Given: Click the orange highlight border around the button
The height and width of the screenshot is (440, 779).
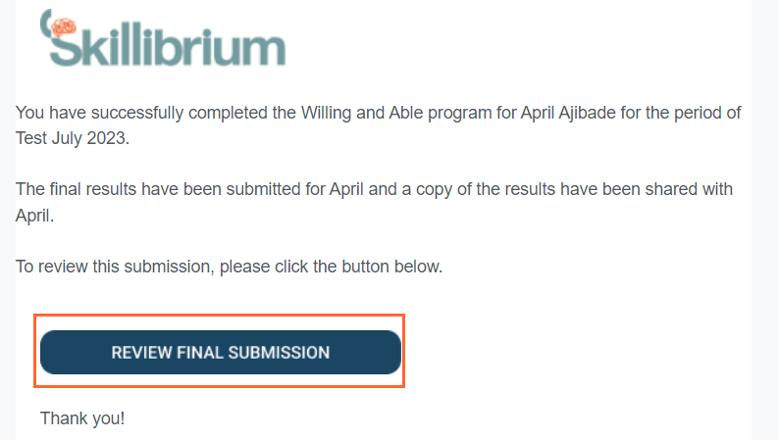Looking at the screenshot, I should (219, 316).
